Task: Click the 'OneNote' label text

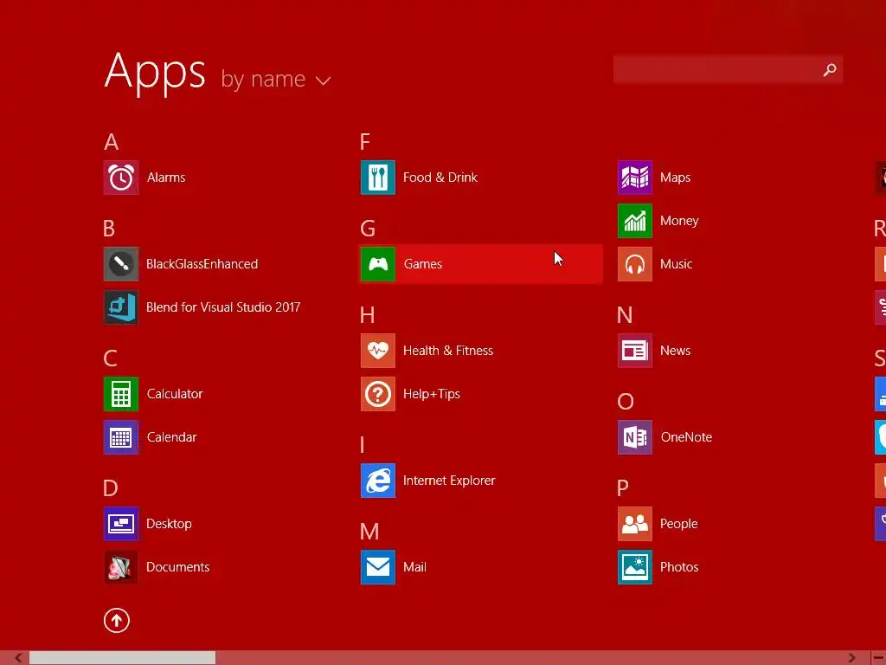Action: [x=686, y=437]
